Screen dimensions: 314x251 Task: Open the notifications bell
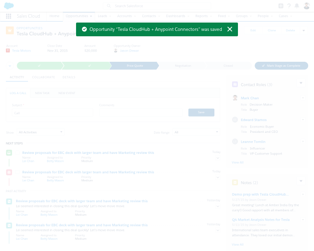click(x=296, y=6)
